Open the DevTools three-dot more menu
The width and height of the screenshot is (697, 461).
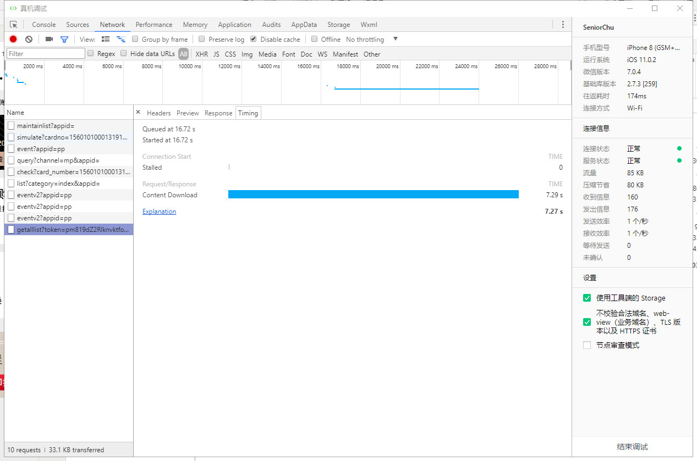click(x=563, y=25)
